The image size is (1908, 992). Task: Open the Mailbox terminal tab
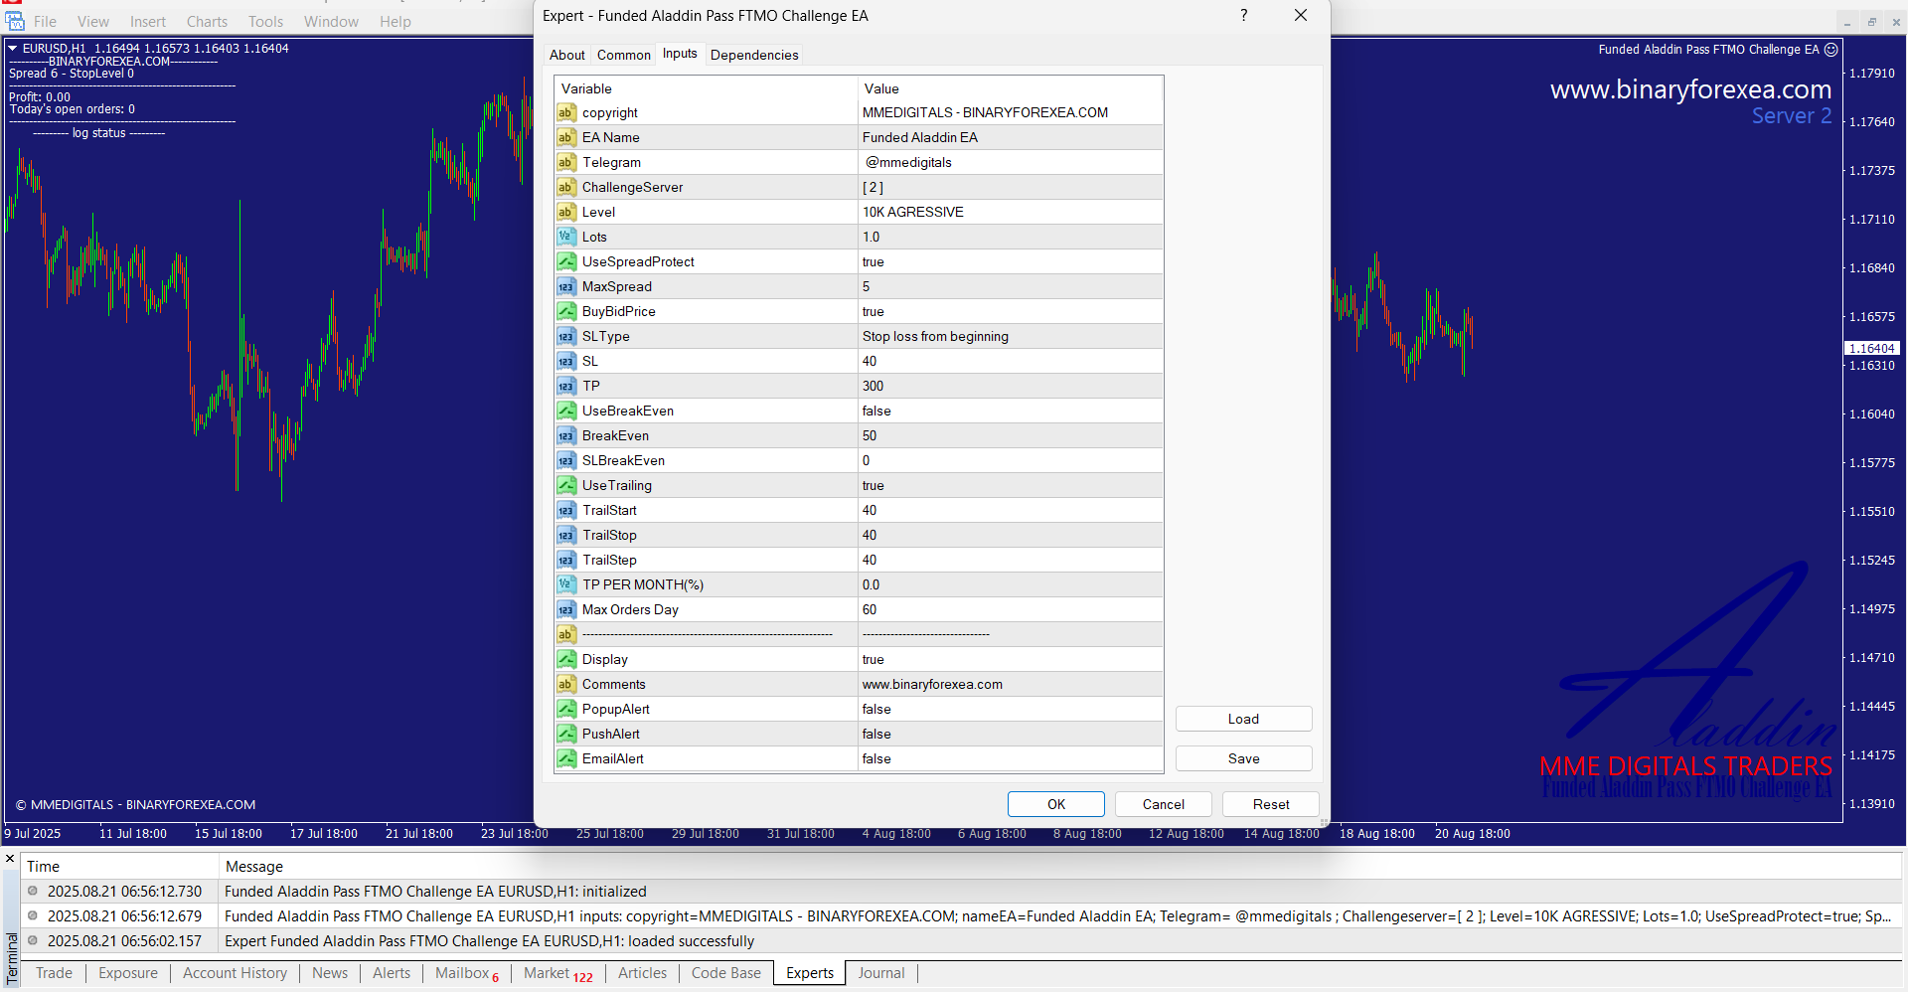467,974
